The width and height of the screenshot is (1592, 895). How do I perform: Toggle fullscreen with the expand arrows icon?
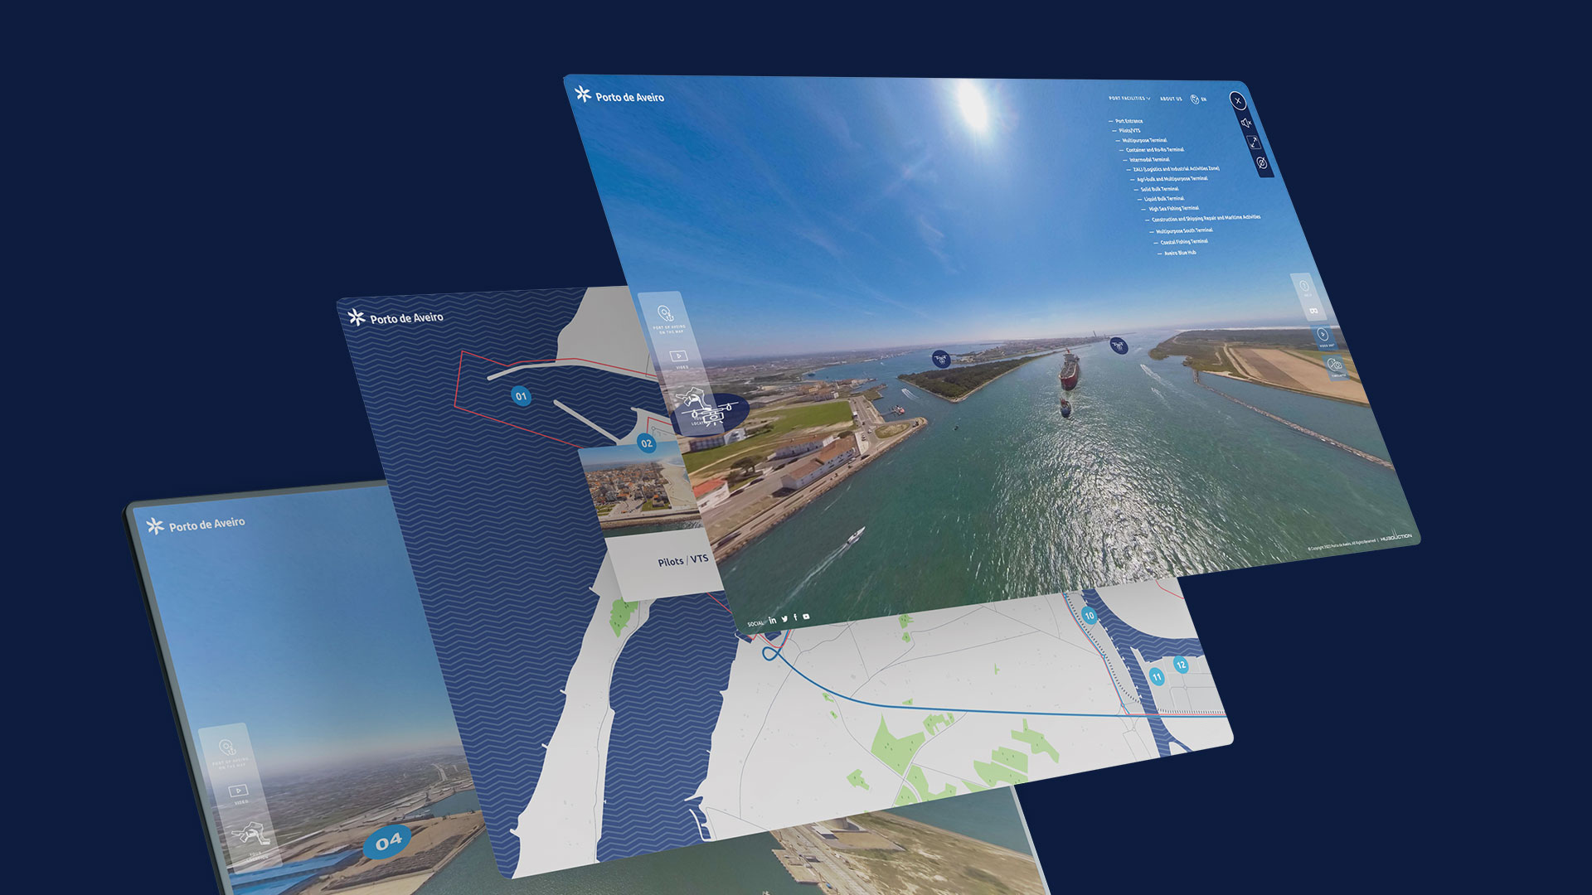coord(1254,142)
